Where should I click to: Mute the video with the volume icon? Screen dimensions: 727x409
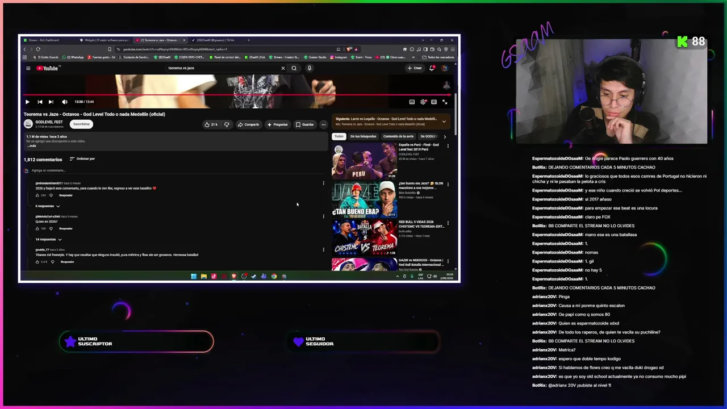point(64,102)
